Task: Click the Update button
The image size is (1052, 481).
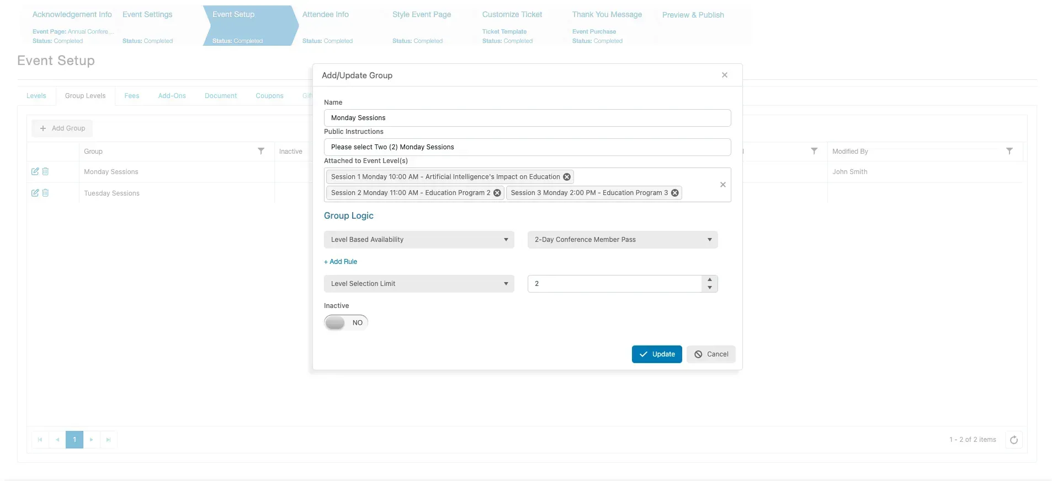Action: (x=657, y=354)
